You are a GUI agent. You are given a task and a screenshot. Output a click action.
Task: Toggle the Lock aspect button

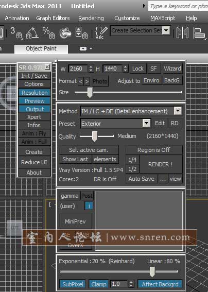coord(138,68)
